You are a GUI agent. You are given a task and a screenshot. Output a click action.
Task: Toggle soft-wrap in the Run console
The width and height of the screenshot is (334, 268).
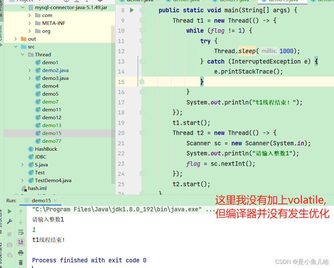click(x=21, y=232)
